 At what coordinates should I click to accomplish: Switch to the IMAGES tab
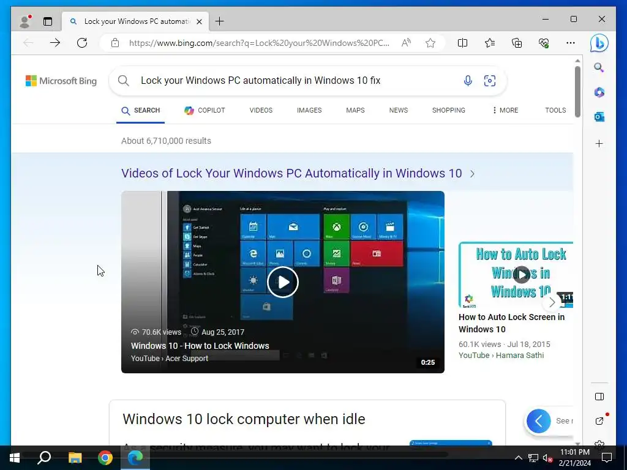(309, 110)
